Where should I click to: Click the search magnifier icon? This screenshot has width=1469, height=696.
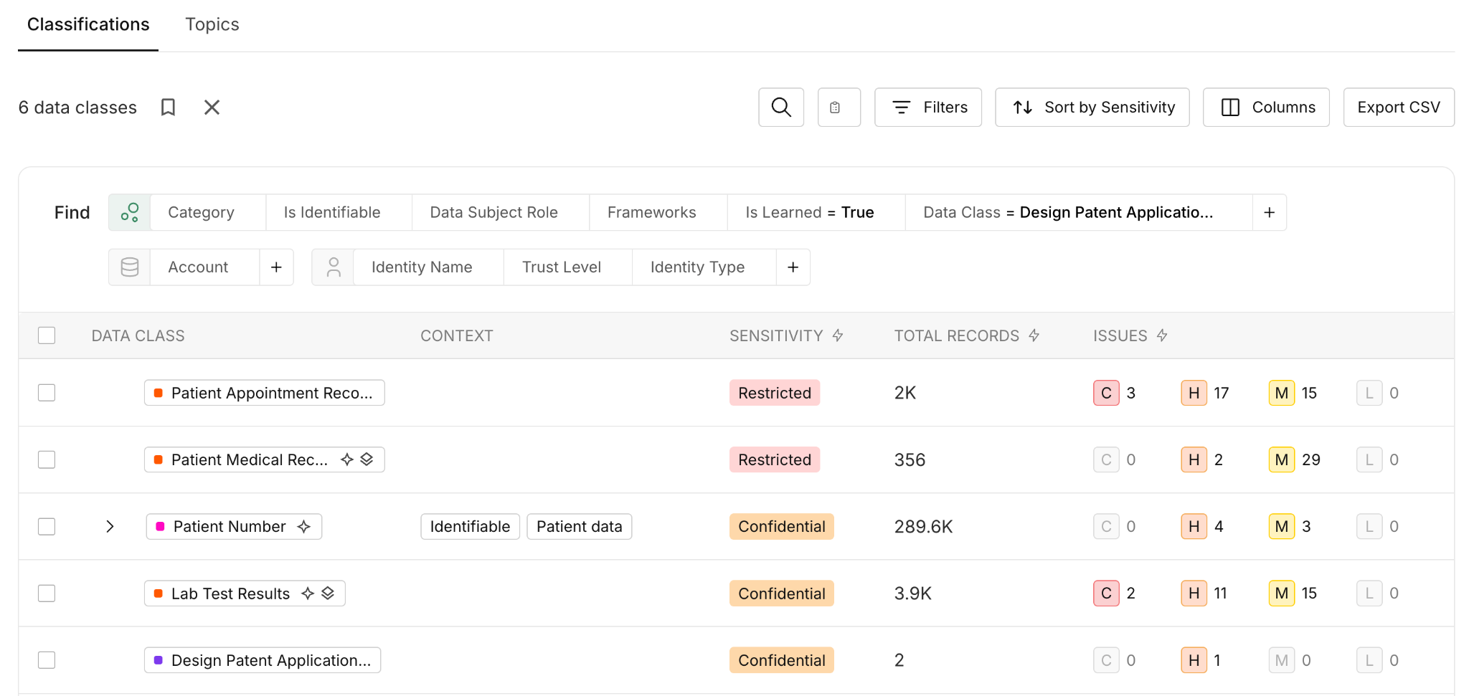781,108
